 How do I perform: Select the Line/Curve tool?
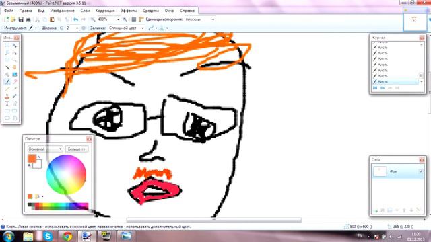15,104
